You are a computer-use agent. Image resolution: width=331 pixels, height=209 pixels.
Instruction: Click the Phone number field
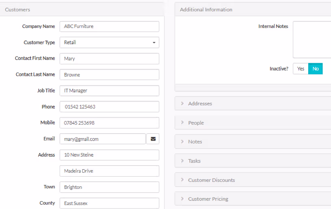click(109, 107)
